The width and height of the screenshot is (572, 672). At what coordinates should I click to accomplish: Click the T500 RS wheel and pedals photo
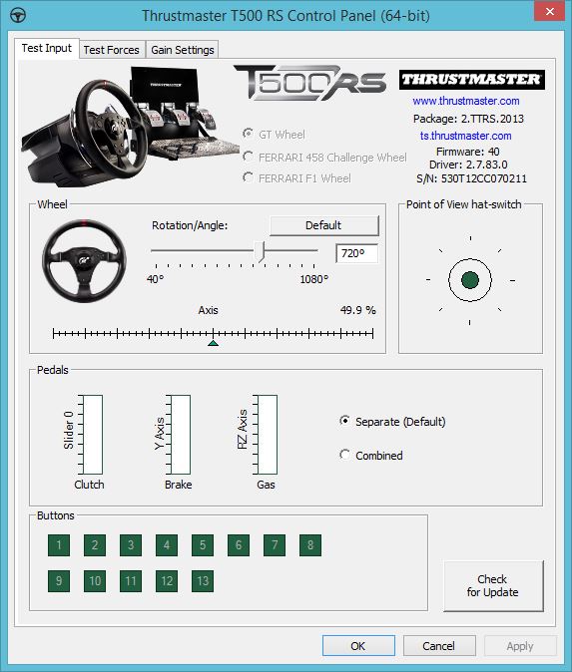(x=129, y=127)
